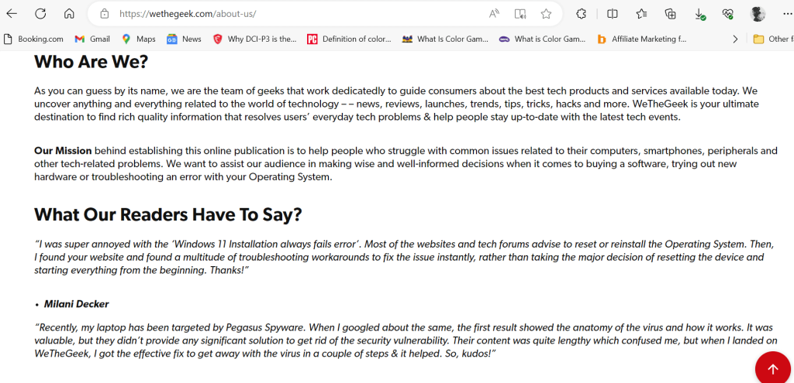Toggle Split screen view icon

[x=613, y=14]
